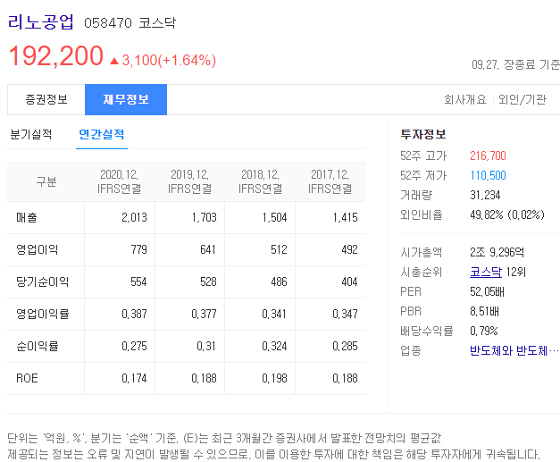Click the 당기순이익 value 554
The width and height of the screenshot is (560, 462).
click(138, 281)
